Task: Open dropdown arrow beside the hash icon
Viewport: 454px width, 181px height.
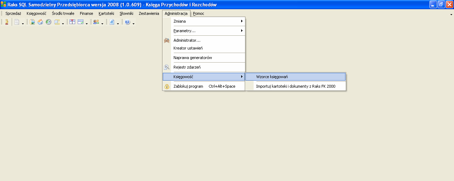Action: pos(118,23)
